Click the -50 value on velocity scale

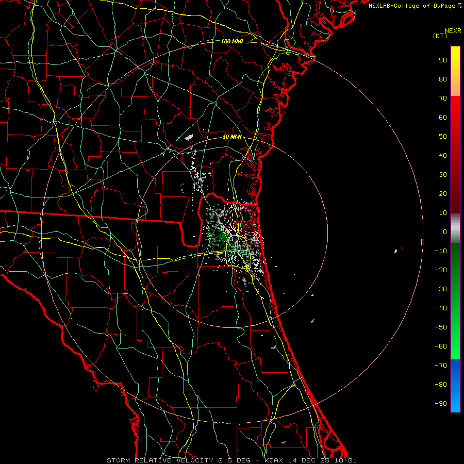441,327
